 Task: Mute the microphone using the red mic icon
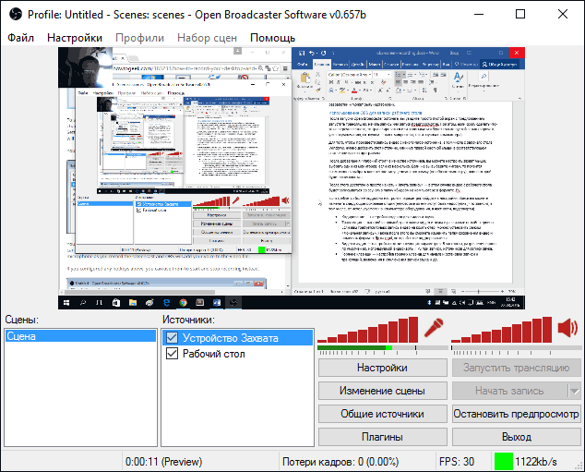[x=434, y=328]
